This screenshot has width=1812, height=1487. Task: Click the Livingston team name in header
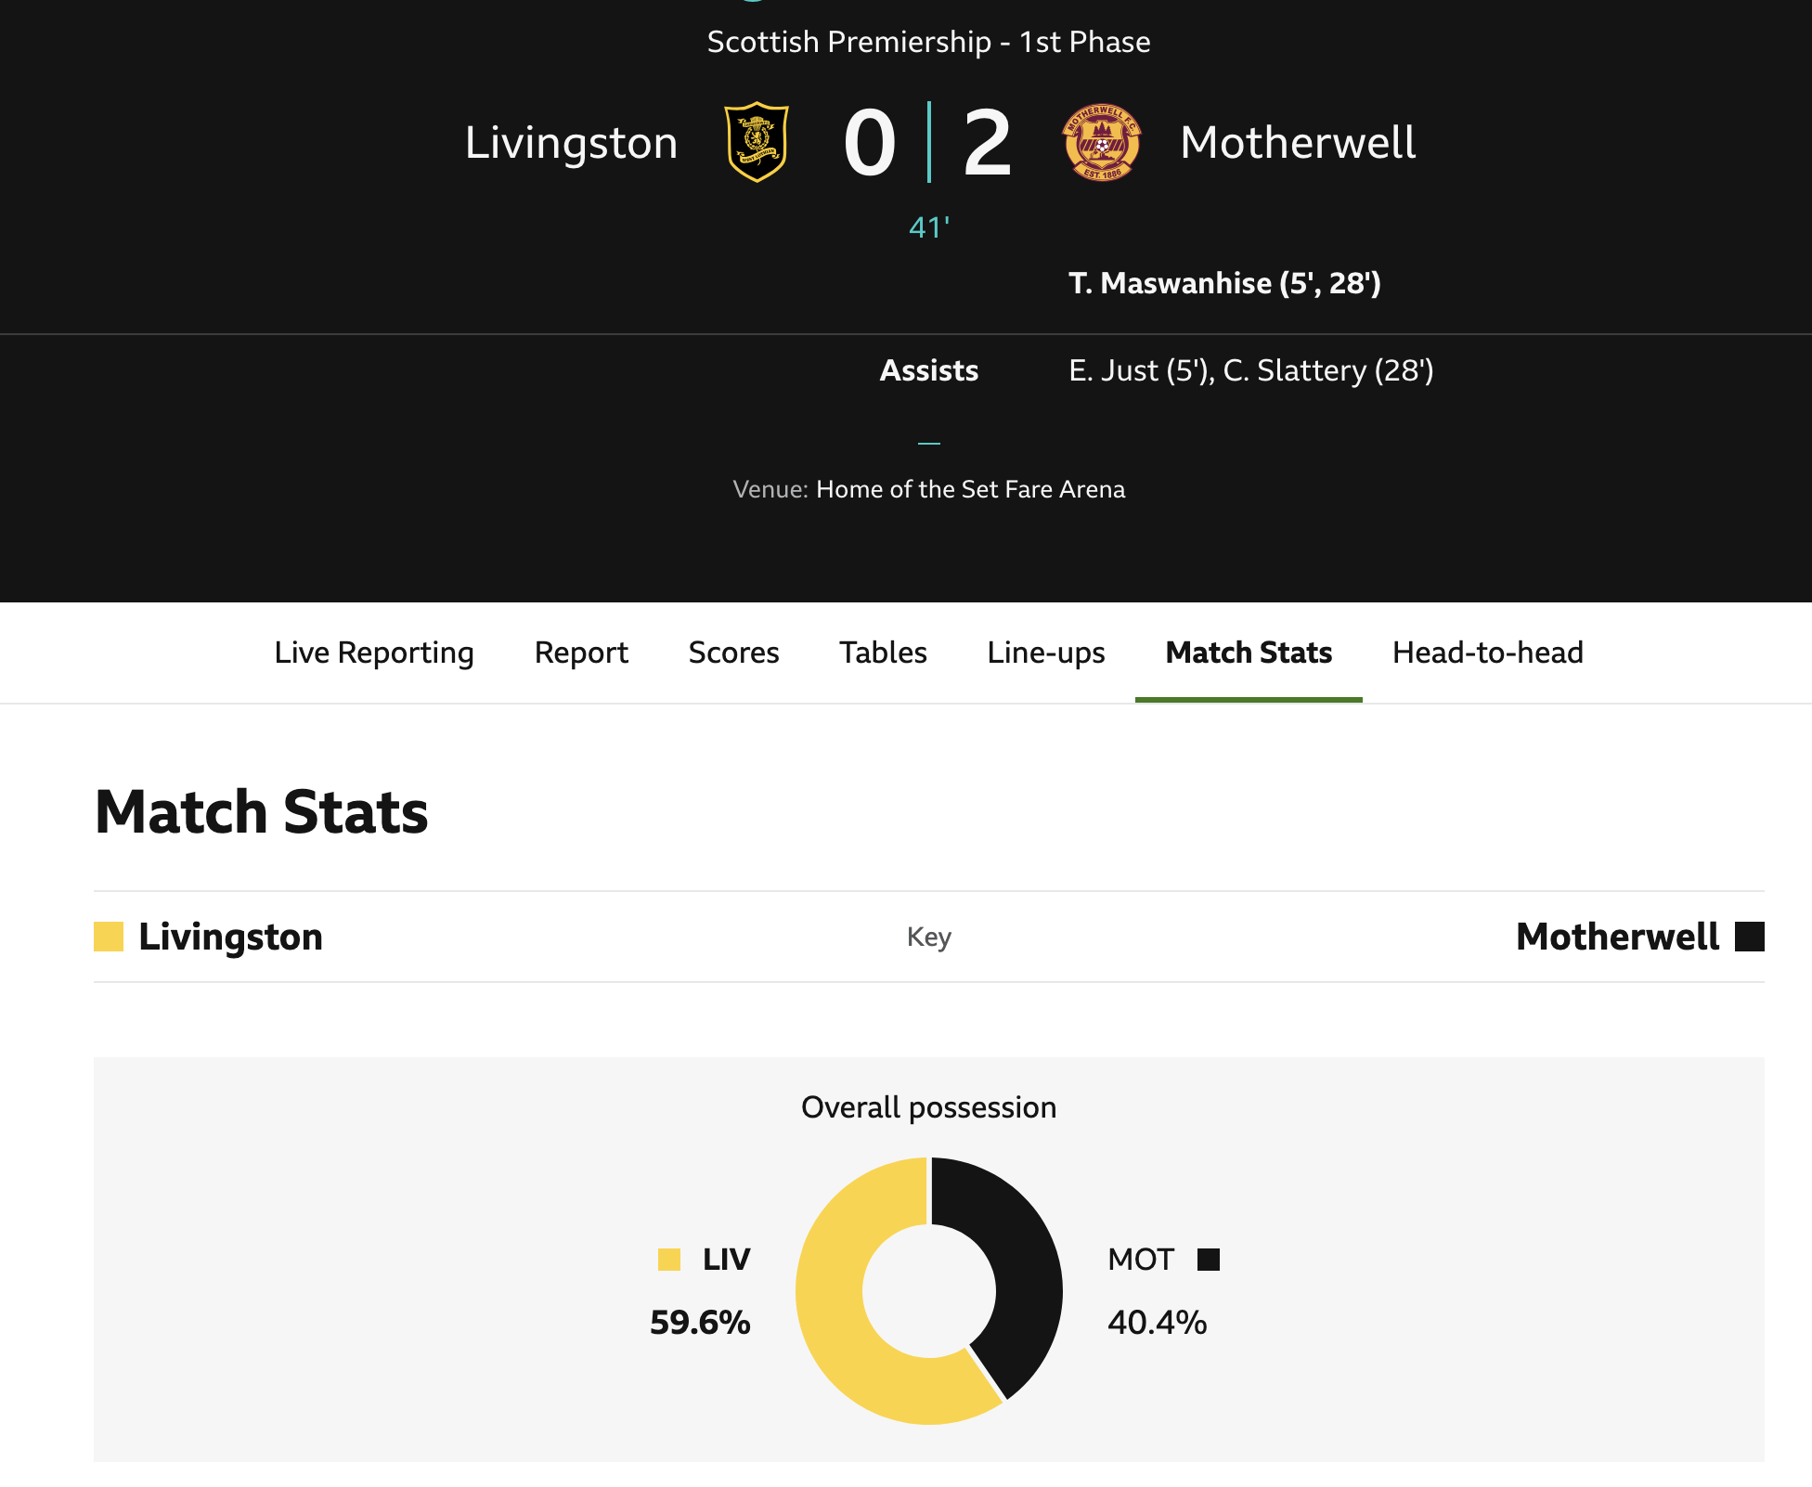click(x=571, y=143)
